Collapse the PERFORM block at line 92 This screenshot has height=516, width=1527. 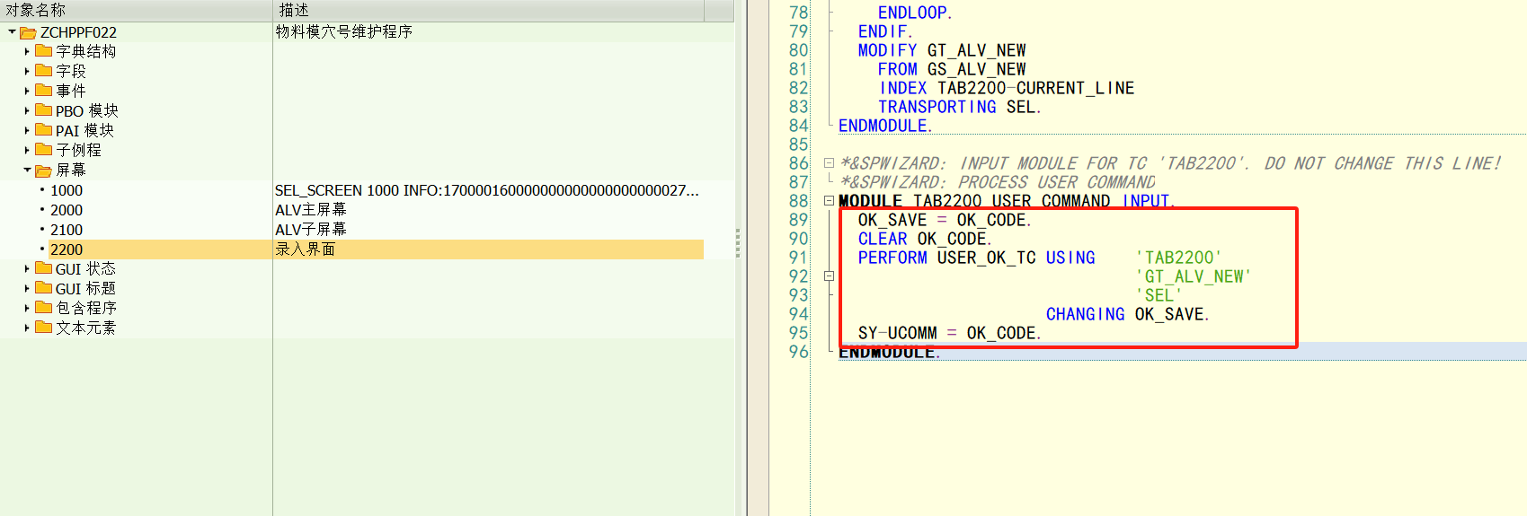coord(829,276)
